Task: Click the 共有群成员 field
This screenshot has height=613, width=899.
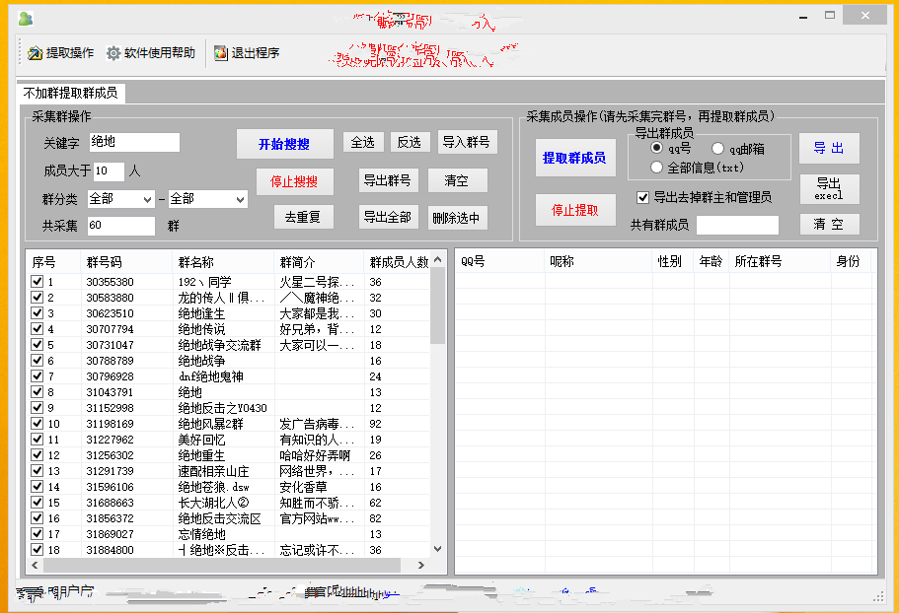Action: (x=737, y=225)
